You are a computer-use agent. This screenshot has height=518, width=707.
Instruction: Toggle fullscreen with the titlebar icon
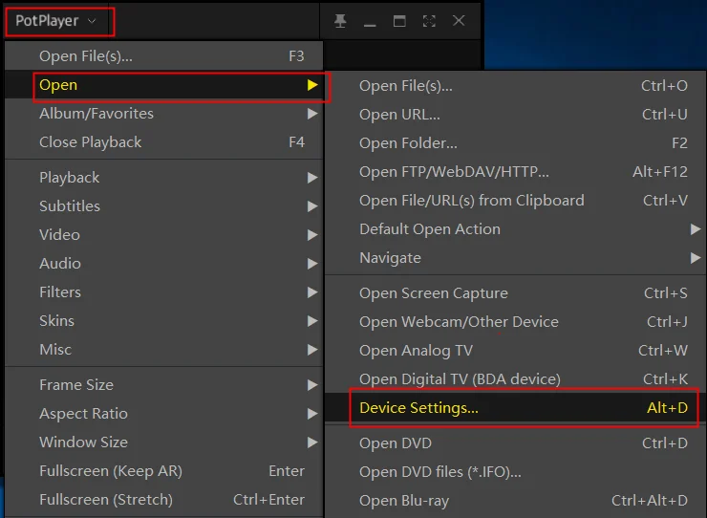coord(429,21)
